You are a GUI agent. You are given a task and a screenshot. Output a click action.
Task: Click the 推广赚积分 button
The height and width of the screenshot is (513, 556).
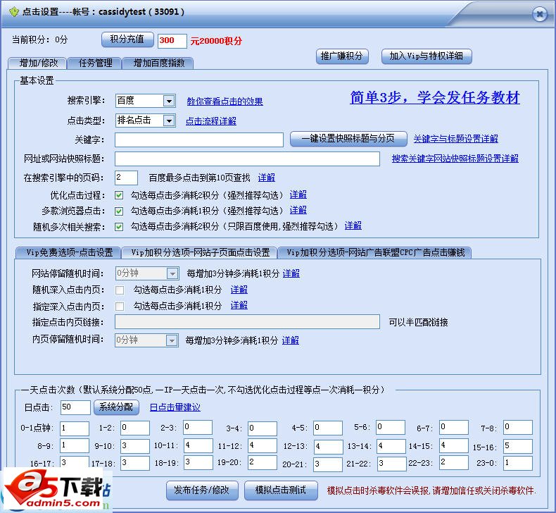coord(342,56)
